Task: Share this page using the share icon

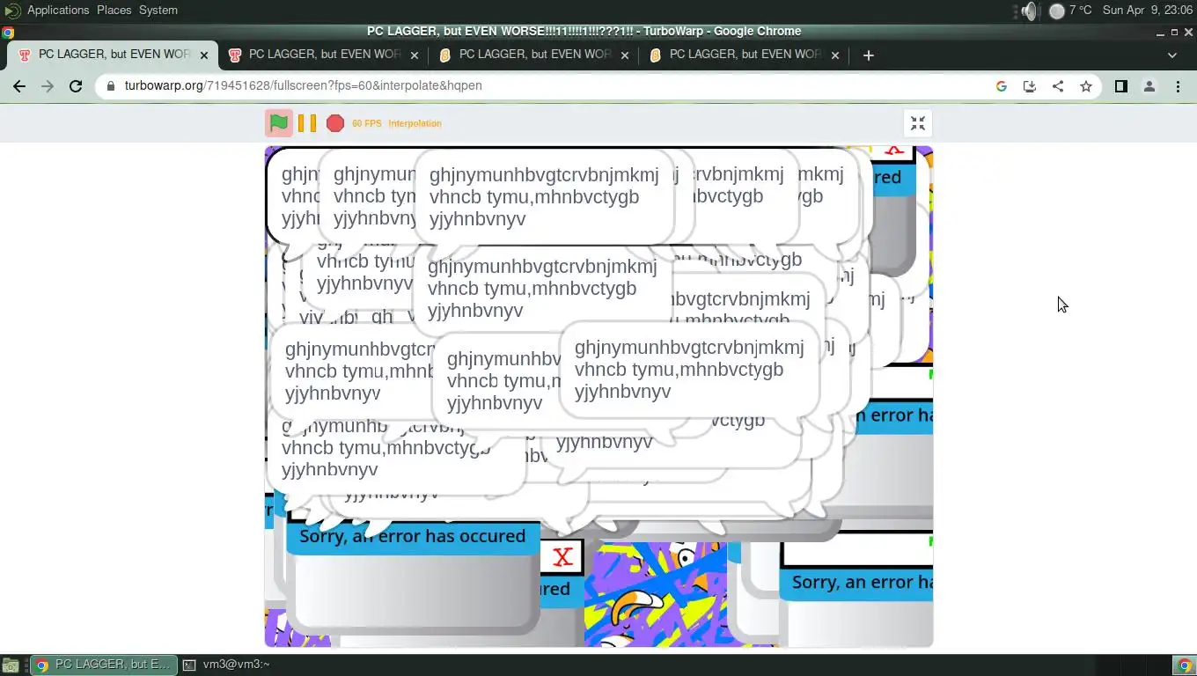Action: tap(1058, 86)
